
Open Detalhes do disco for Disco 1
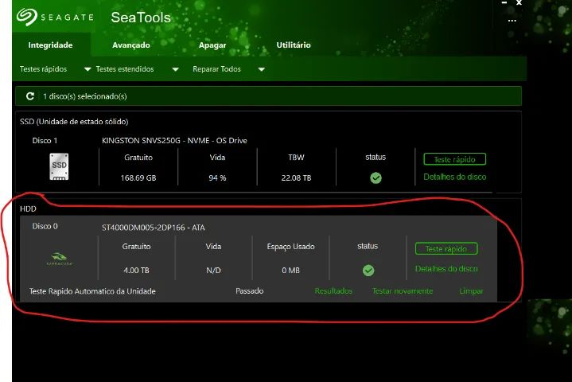(454, 177)
